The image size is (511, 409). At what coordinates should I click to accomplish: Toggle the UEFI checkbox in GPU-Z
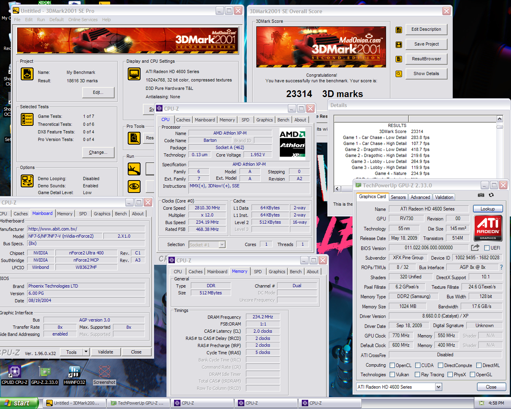pos(487,248)
